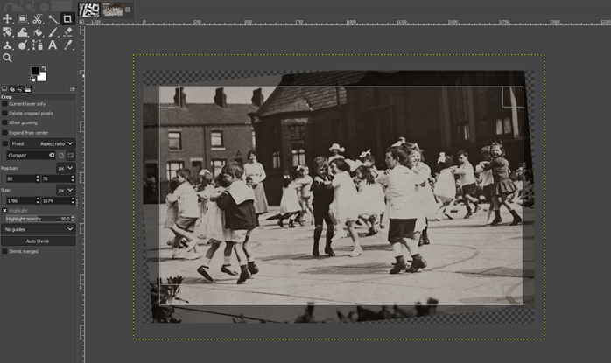Adjust the Position X stepper arrows

point(38,178)
